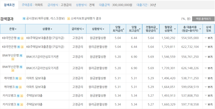
Task: Open 소 consumer protection icon for KB국민은행 원금분할상환 row
Action: click(22, 38)
